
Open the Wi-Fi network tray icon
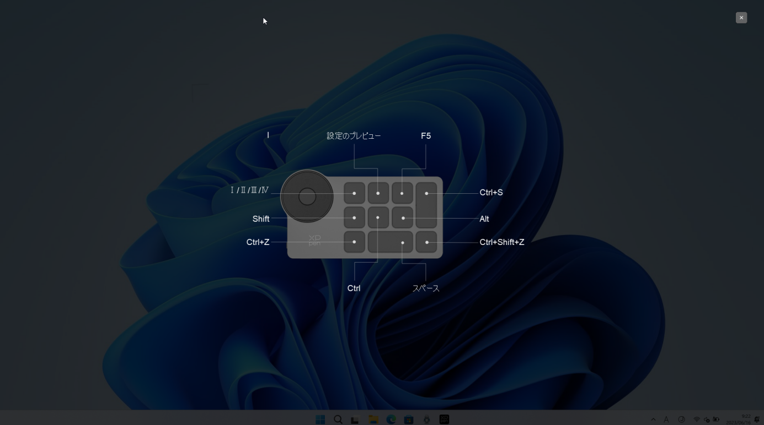(697, 419)
